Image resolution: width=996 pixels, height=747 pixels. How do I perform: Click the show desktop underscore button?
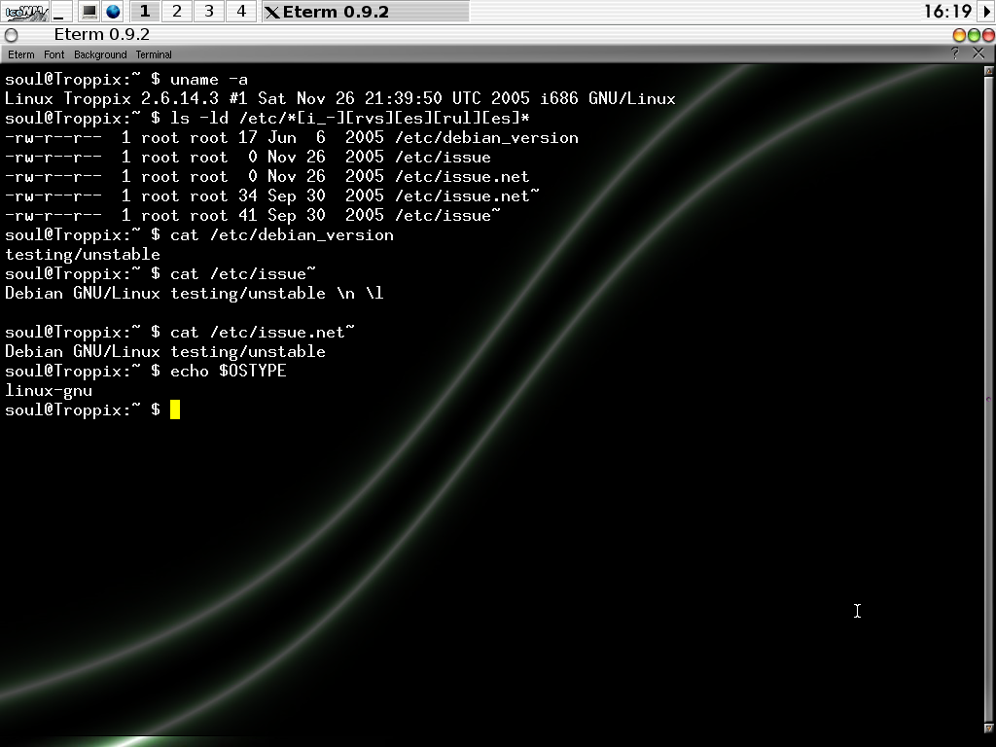point(61,12)
